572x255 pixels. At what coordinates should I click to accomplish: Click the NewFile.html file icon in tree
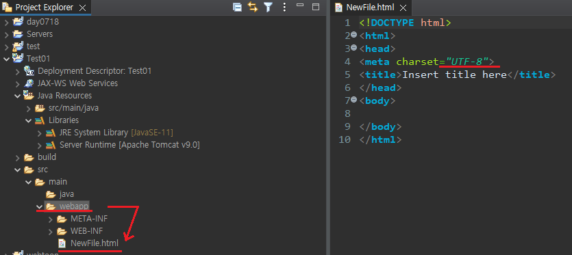pos(62,243)
